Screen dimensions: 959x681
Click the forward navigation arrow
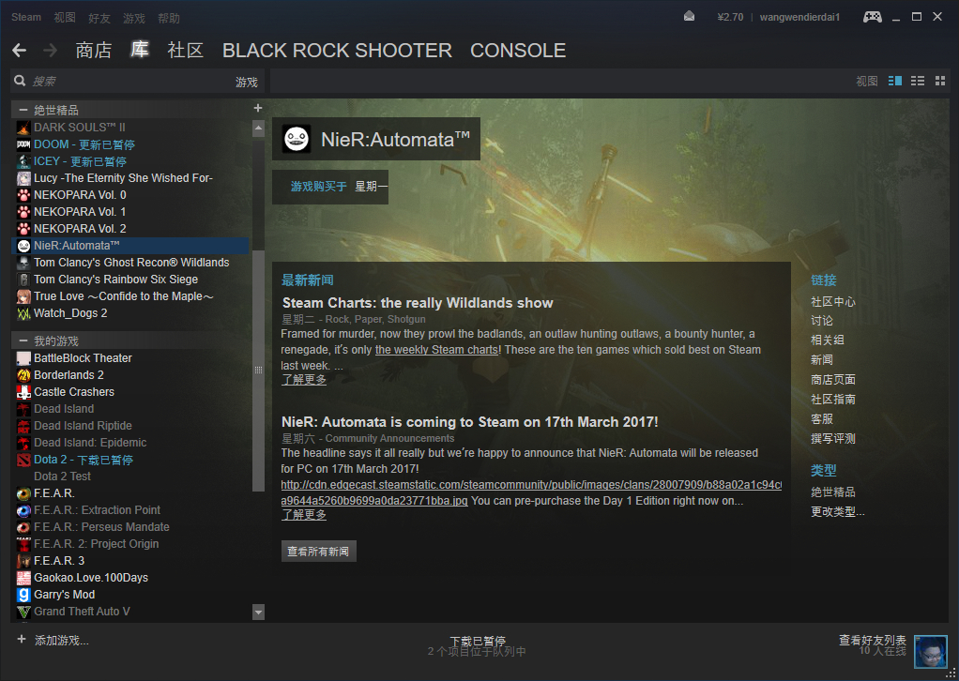coord(50,50)
